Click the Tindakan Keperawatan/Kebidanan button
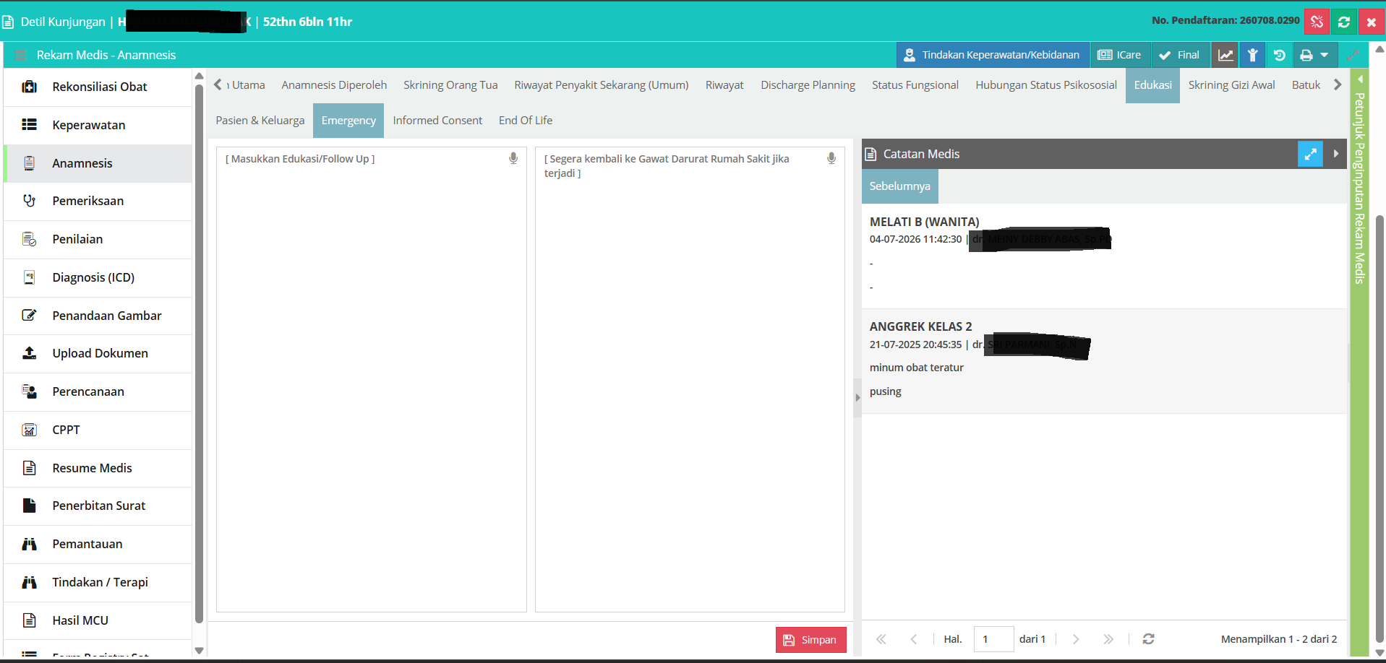1386x663 pixels. pyautogui.click(x=993, y=55)
